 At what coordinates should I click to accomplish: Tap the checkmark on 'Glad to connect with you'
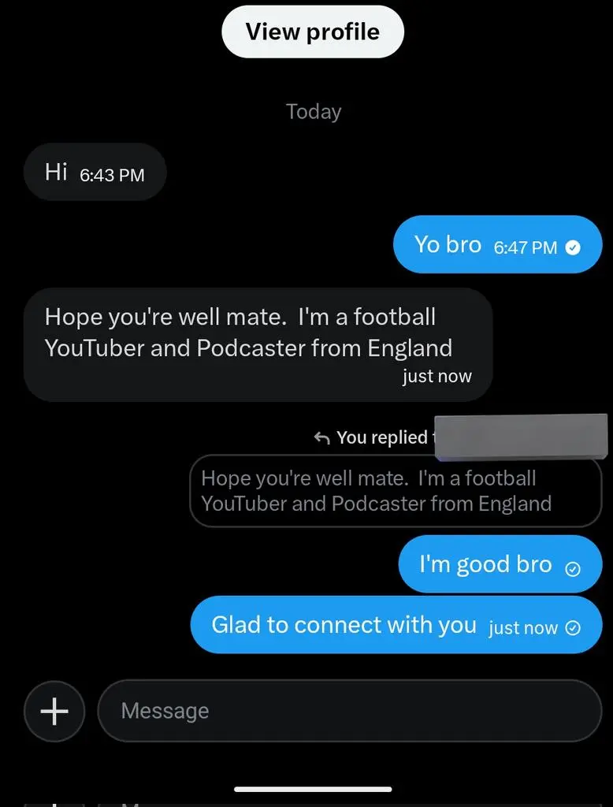coord(573,628)
